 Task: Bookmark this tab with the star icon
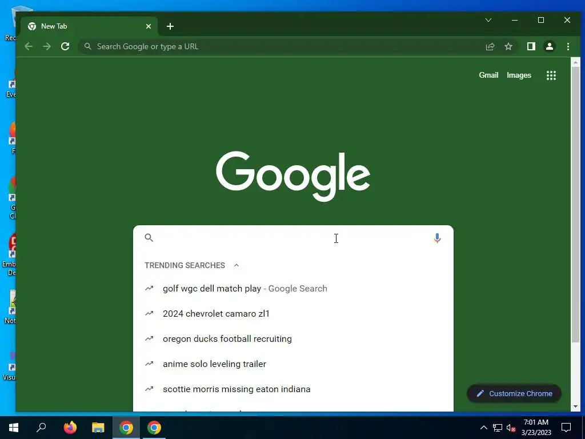[508, 46]
